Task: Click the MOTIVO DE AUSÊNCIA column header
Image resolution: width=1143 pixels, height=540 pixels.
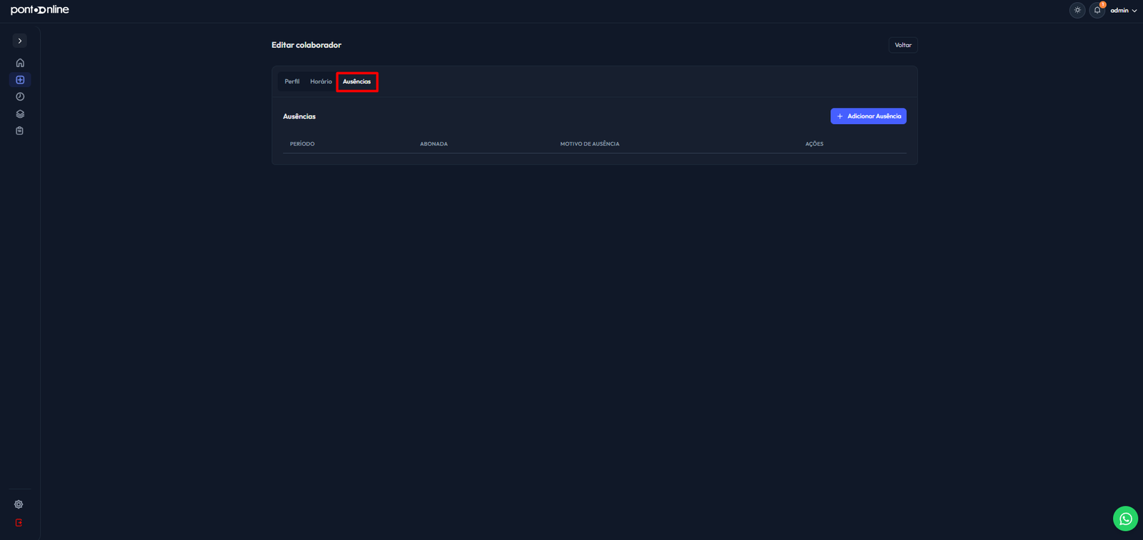Action: coord(589,144)
